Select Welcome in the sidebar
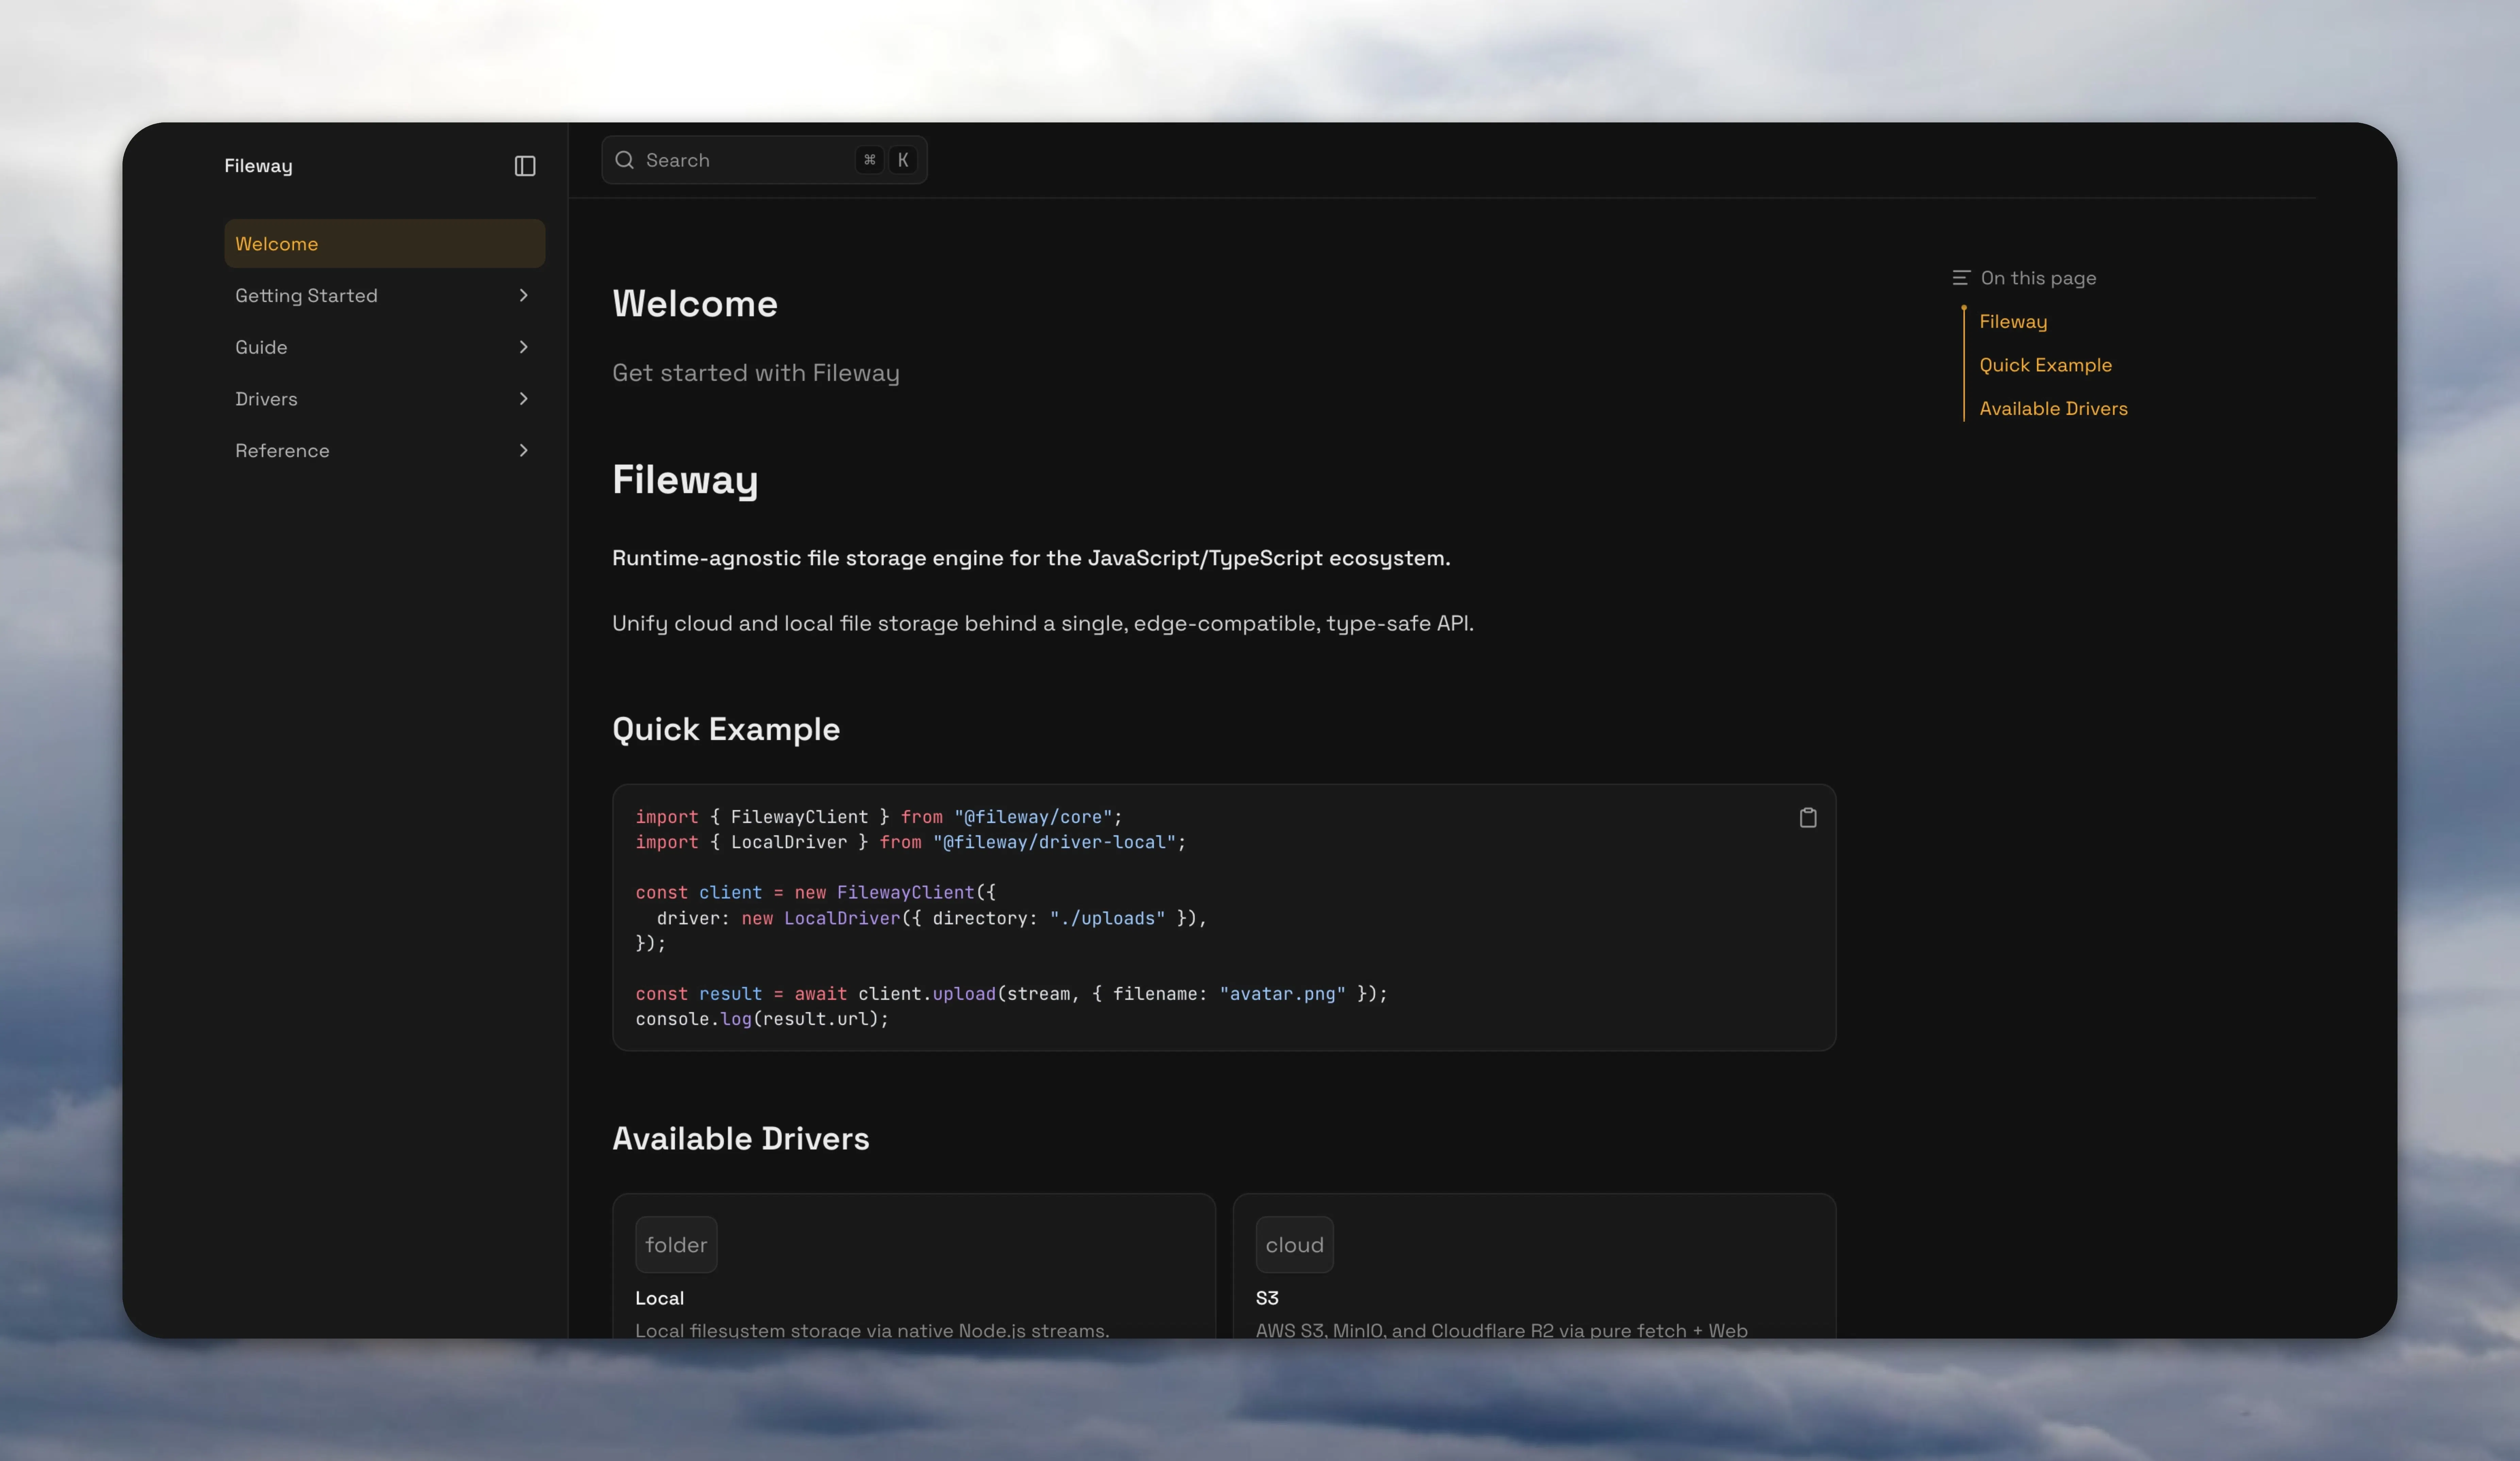 click(385, 244)
